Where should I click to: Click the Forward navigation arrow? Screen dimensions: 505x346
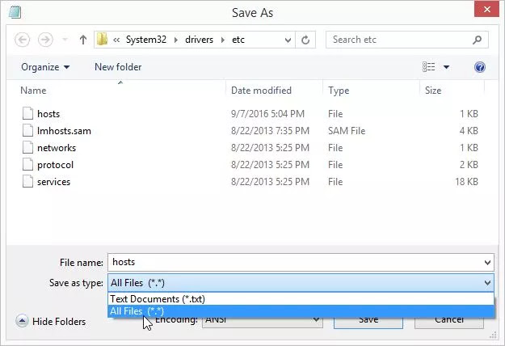point(45,40)
